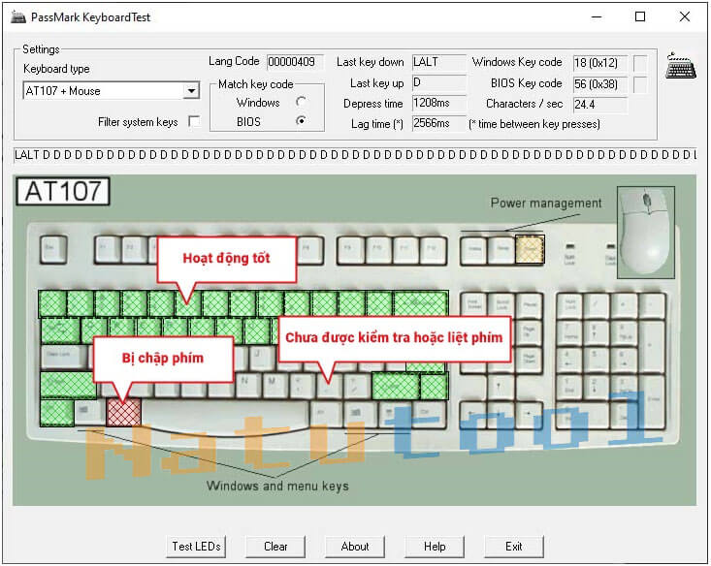The width and height of the screenshot is (711, 566).
Task: Open the Keyboard type dropdown arrow
Action: click(192, 91)
